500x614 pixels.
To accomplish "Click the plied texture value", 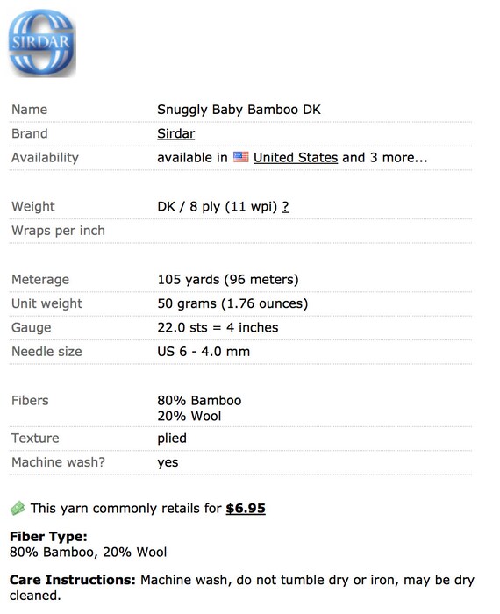I will 172,439.
